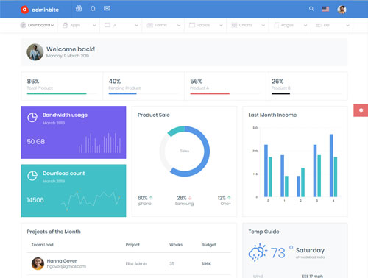Click the Download count pie icon
Screen dimensions: 368x278
click(32, 176)
